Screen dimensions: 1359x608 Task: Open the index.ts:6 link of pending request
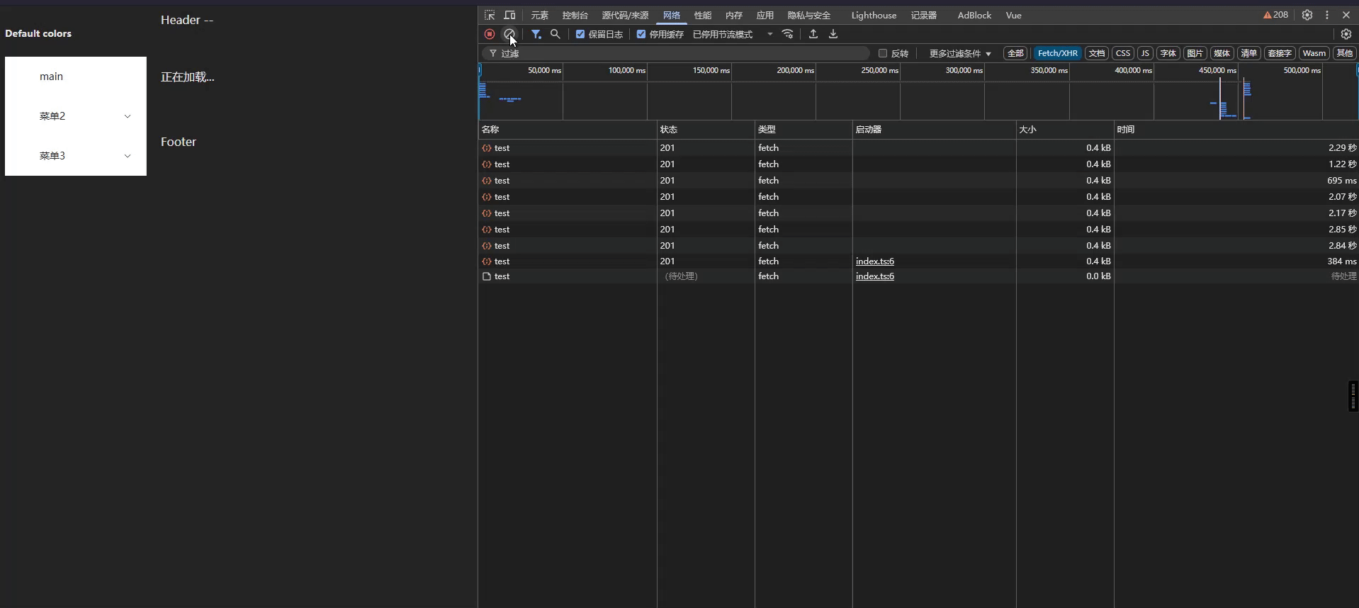point(875,276)
